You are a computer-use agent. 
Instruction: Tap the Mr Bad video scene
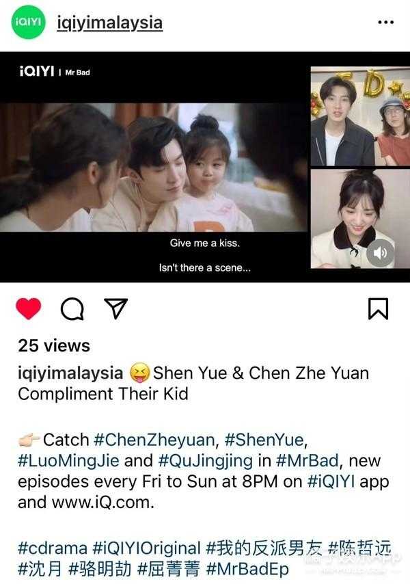click(154, 168)
